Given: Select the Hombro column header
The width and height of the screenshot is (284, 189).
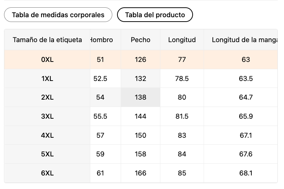Looking at the screenshot, I should point(102,40).
